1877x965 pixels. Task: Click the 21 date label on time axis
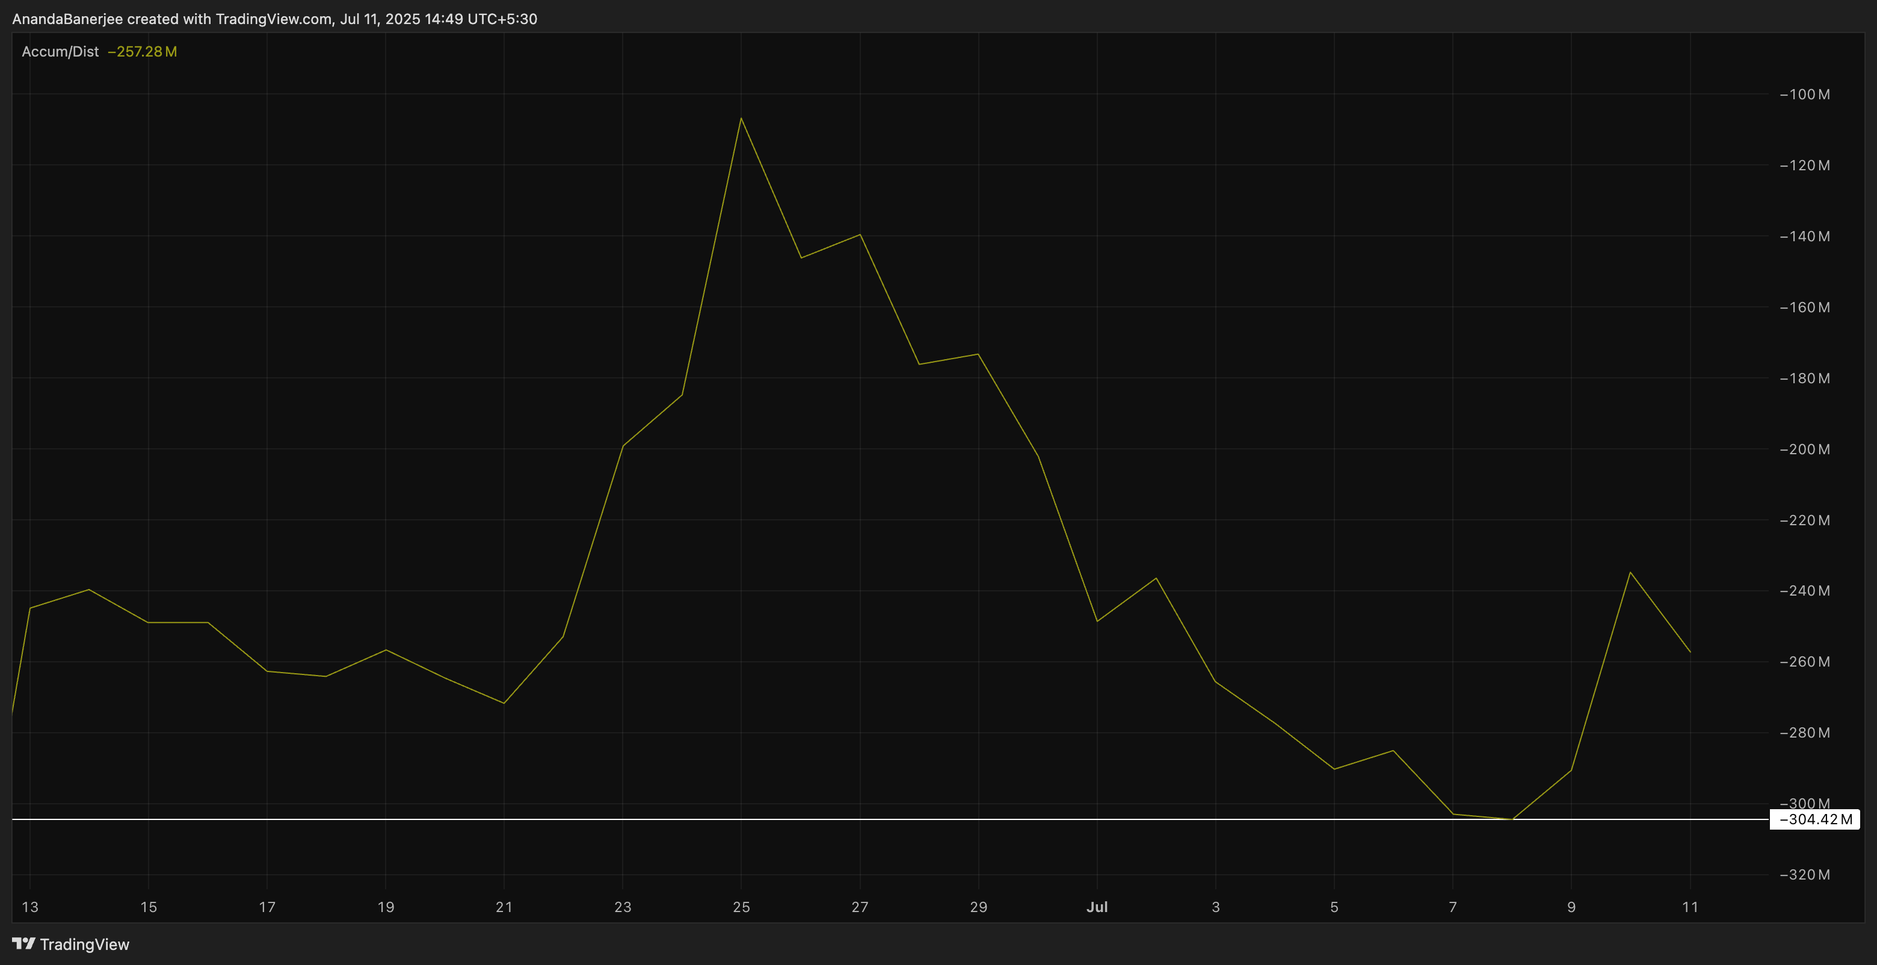[x=504, y=907]
